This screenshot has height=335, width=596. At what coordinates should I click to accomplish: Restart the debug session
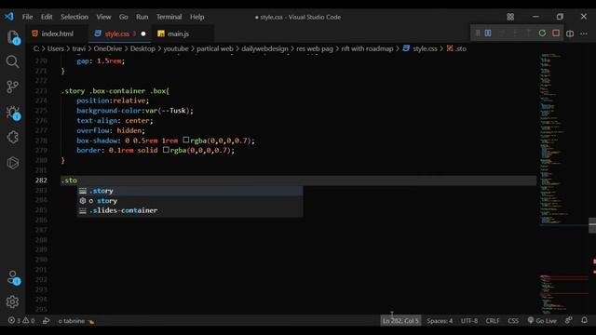click(x=542, y=33)
